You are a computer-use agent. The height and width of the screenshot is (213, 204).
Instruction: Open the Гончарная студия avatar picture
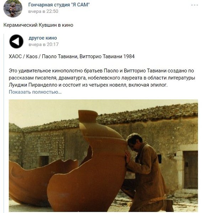tap(13, 9)
